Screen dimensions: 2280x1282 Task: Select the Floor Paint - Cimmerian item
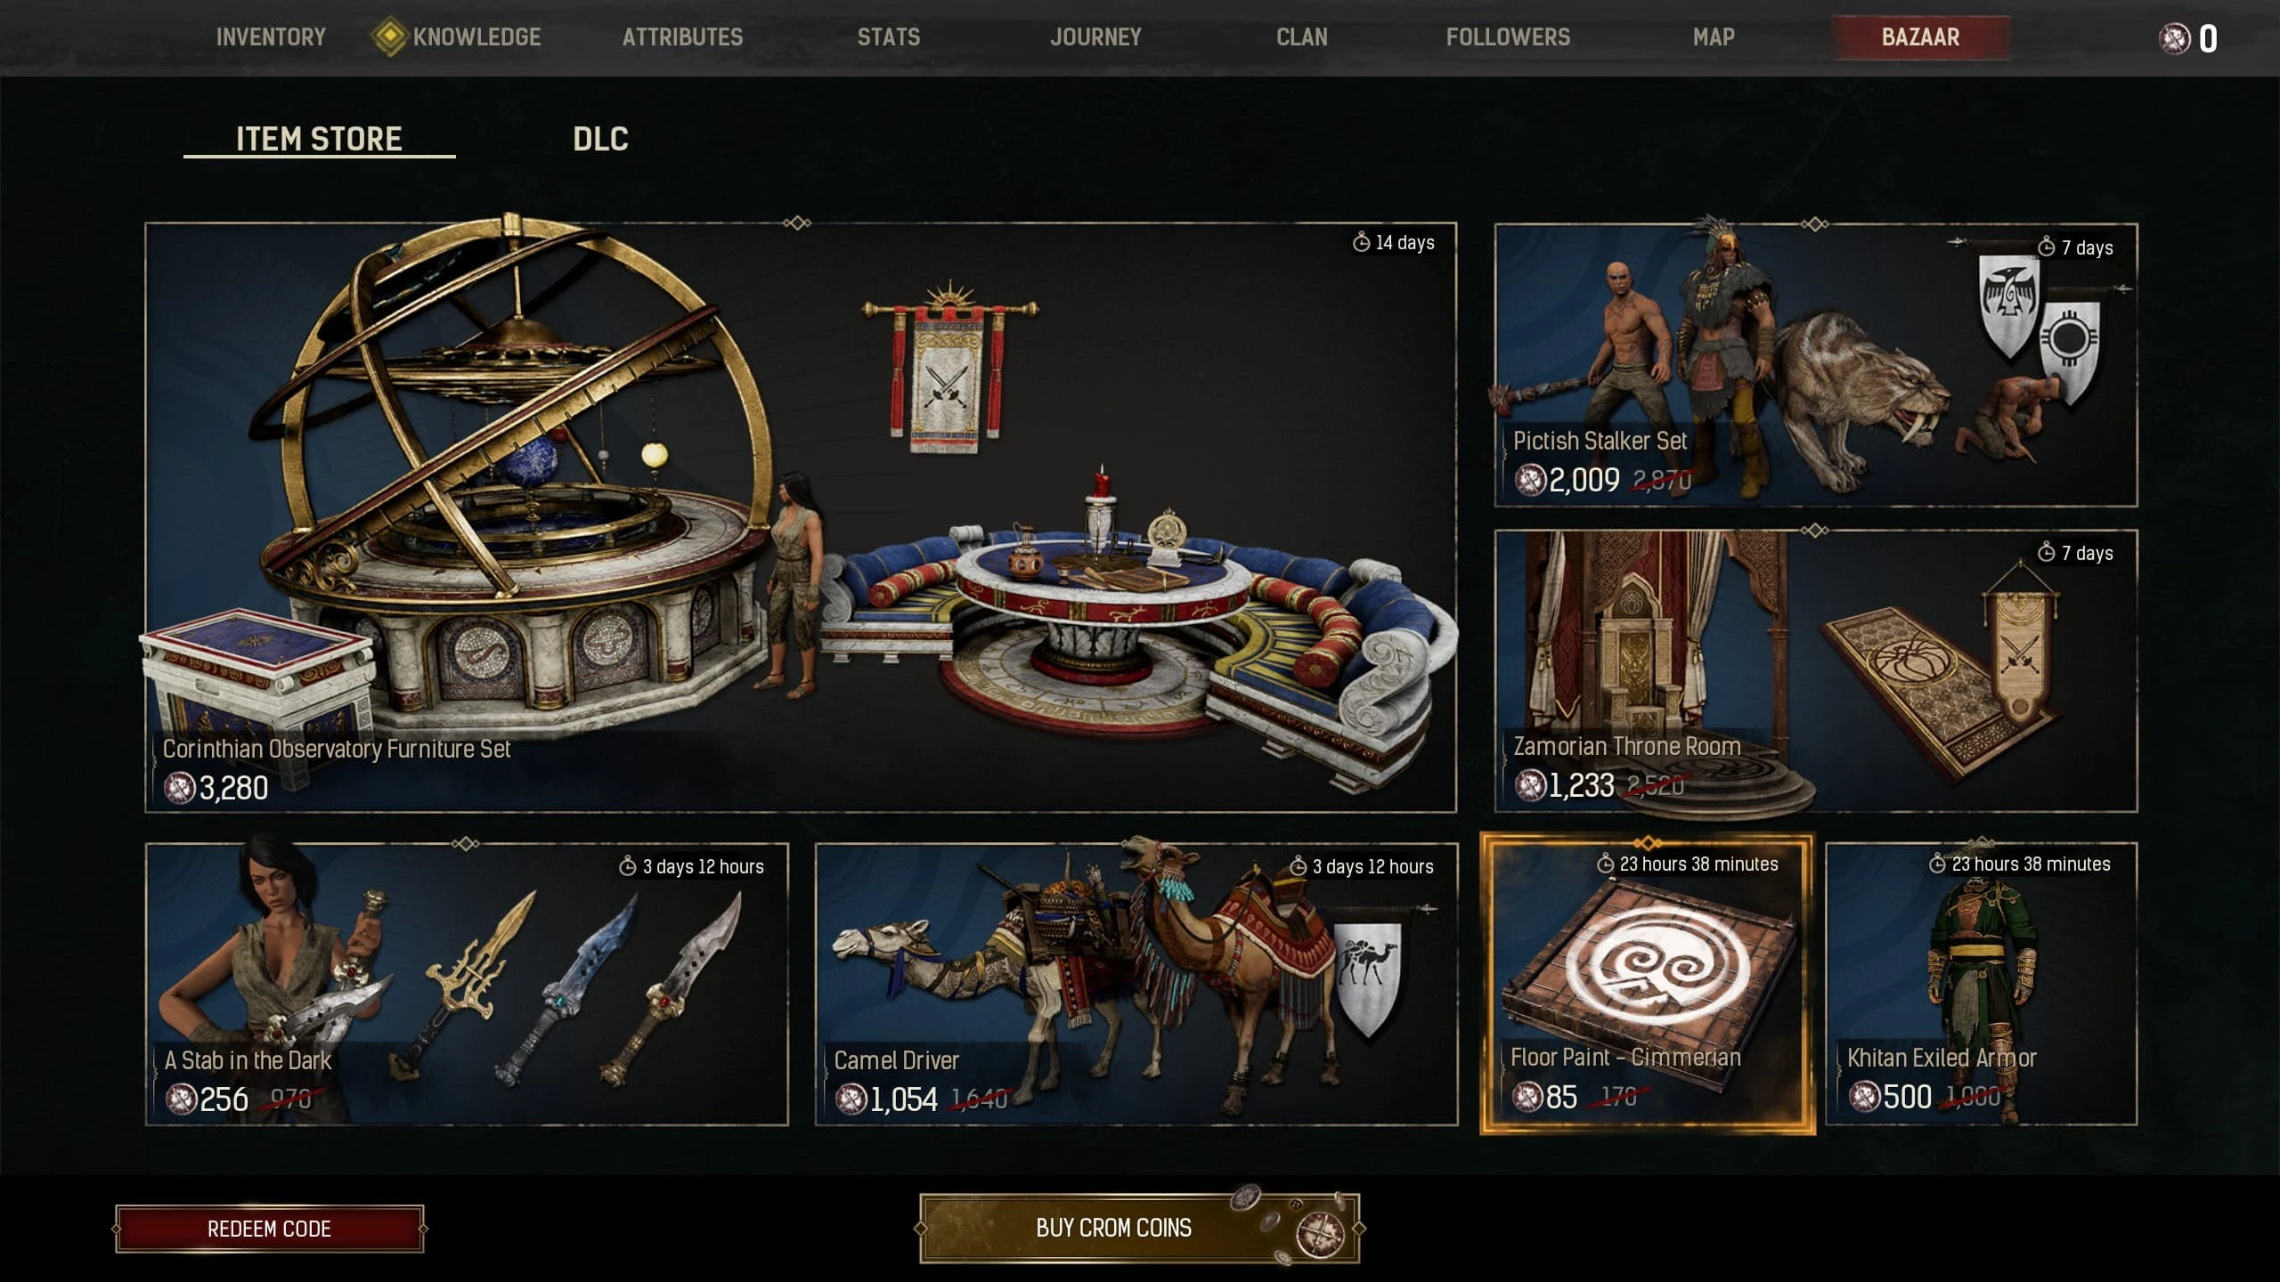tap(1648, 984)
